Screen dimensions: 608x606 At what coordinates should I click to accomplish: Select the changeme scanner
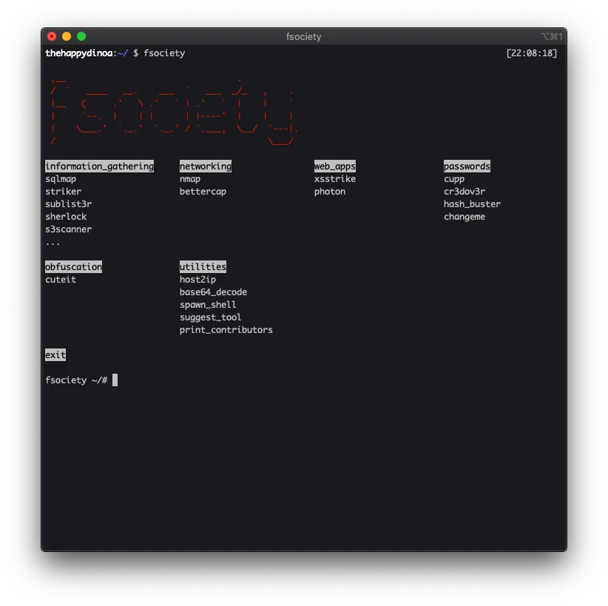465,216
